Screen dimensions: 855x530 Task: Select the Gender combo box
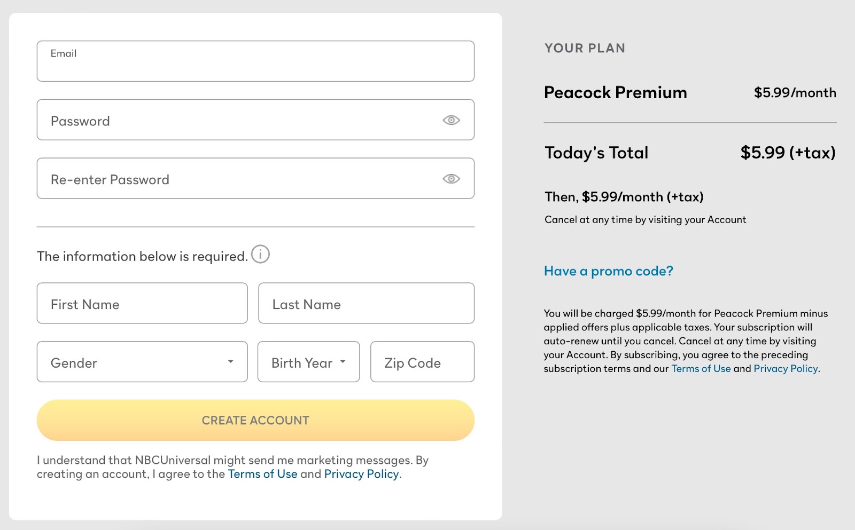[142, 362]
